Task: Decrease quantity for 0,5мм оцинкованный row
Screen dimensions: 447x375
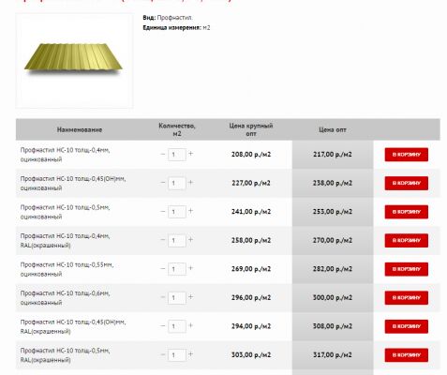Action: click(x=163, y=211)
